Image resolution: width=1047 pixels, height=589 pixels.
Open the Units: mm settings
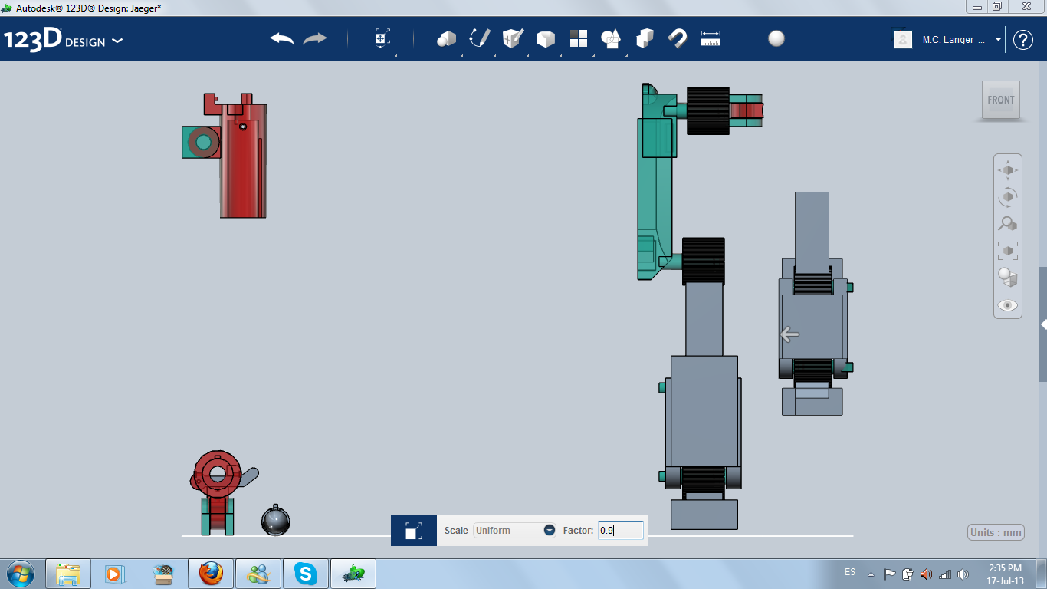coord(996,533)
